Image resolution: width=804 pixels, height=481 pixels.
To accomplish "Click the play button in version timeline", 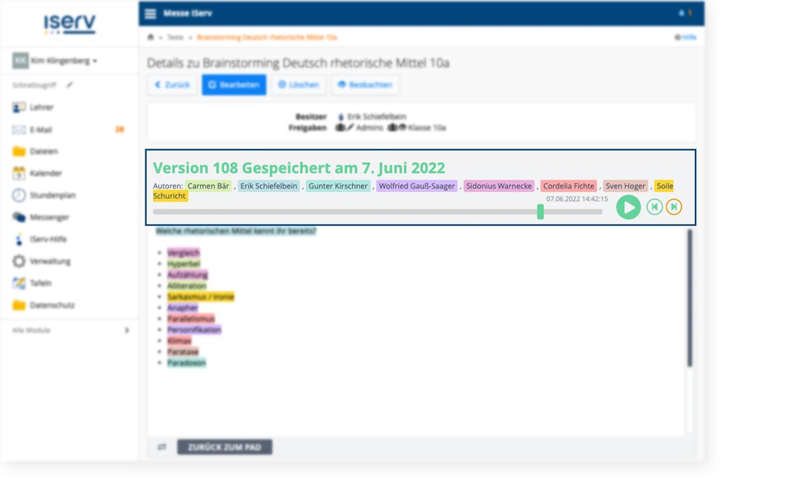I will click(628, 207).
